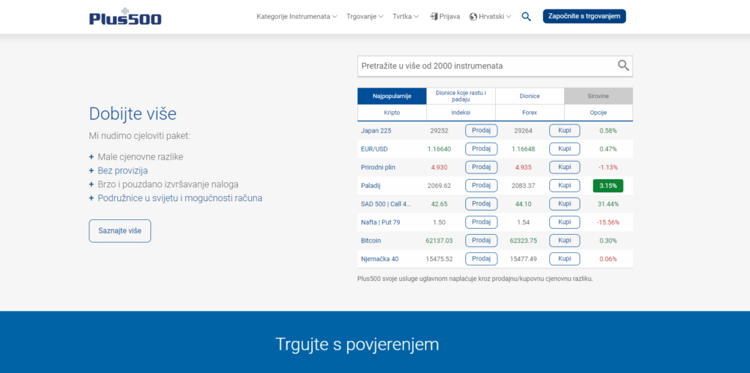
Task: Switch to the Sirovine tab
Action: tap(598, 96)
